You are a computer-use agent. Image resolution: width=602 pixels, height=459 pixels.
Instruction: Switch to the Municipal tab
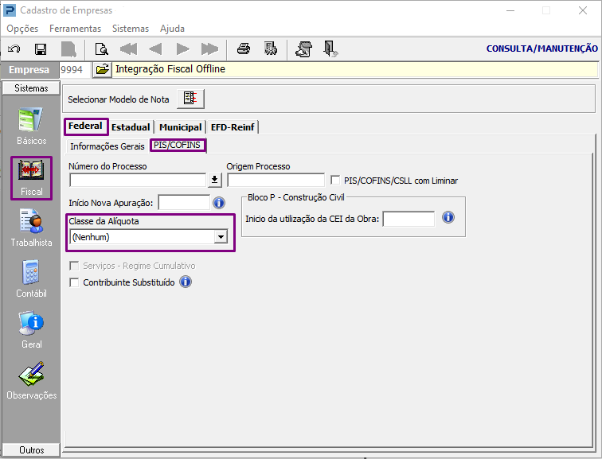(181, 127)
